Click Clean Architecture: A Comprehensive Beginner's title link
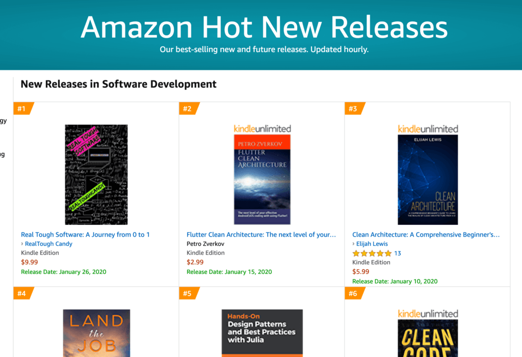The width and height of the screenshot is (522, 357). pos(426,235)
